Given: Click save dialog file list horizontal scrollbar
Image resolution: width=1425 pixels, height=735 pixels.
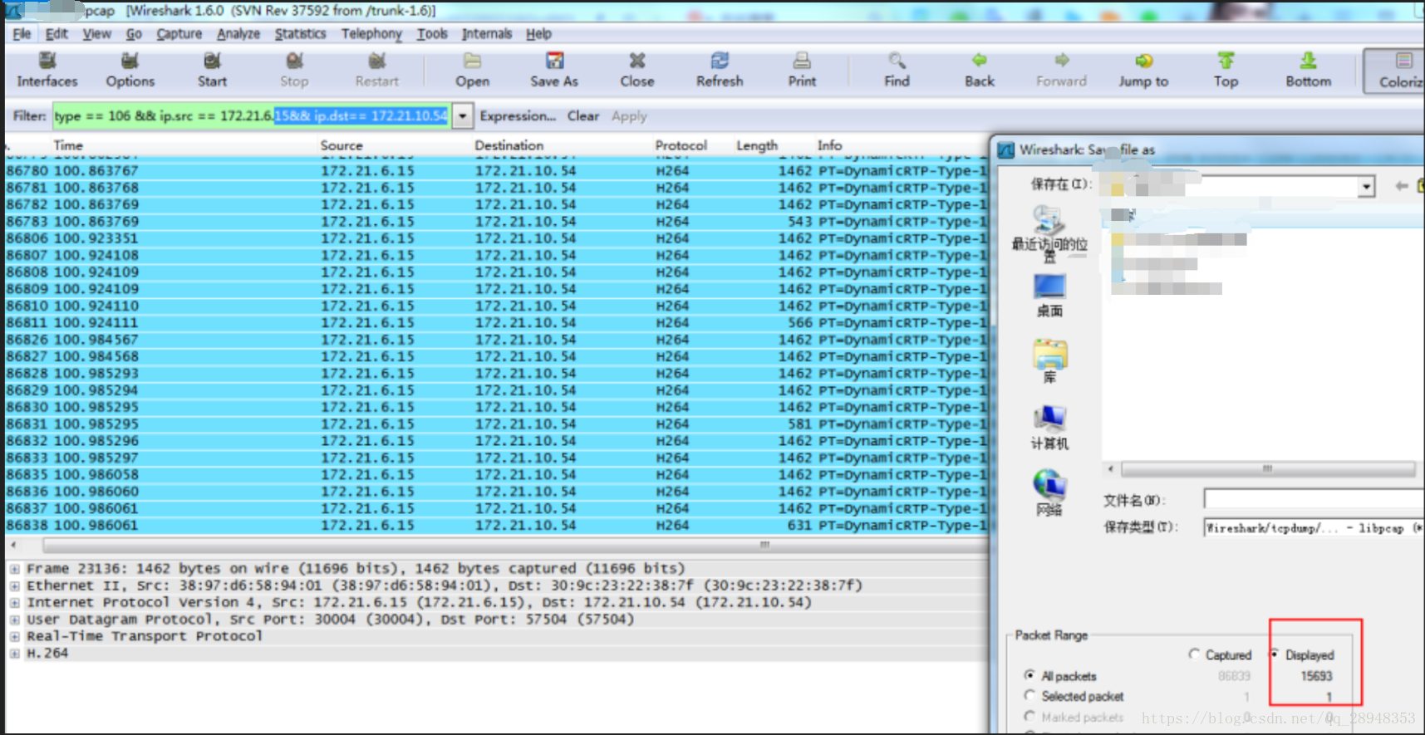Looking at the screenshot, I should pos(1267,469).
